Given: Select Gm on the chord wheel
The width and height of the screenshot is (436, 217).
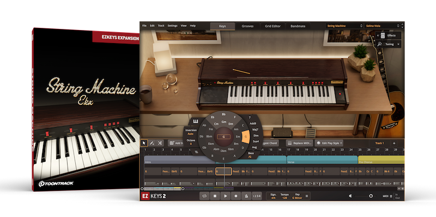Looking at the screenshot, I should click(x=223, y=122).
